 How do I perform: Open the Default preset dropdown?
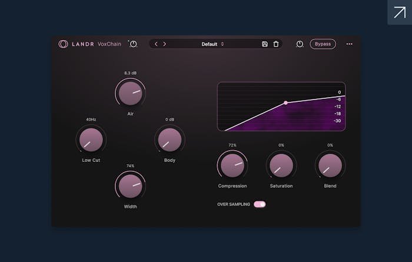click(x=212, y=44)
